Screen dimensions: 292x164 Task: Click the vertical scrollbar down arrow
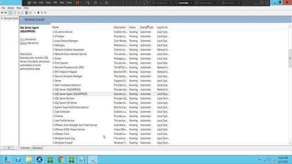[290, 143]
